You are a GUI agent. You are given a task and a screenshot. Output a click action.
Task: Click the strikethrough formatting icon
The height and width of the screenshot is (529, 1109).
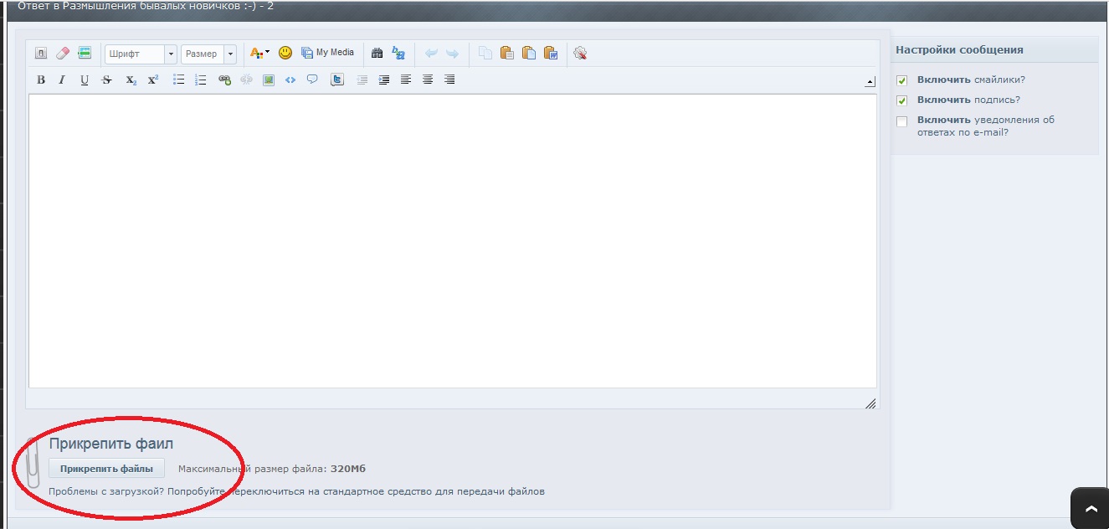[x=106, y=80]
